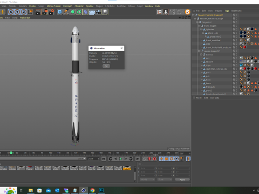
Task: Add a floor environment object
Action: click(92, 12)
